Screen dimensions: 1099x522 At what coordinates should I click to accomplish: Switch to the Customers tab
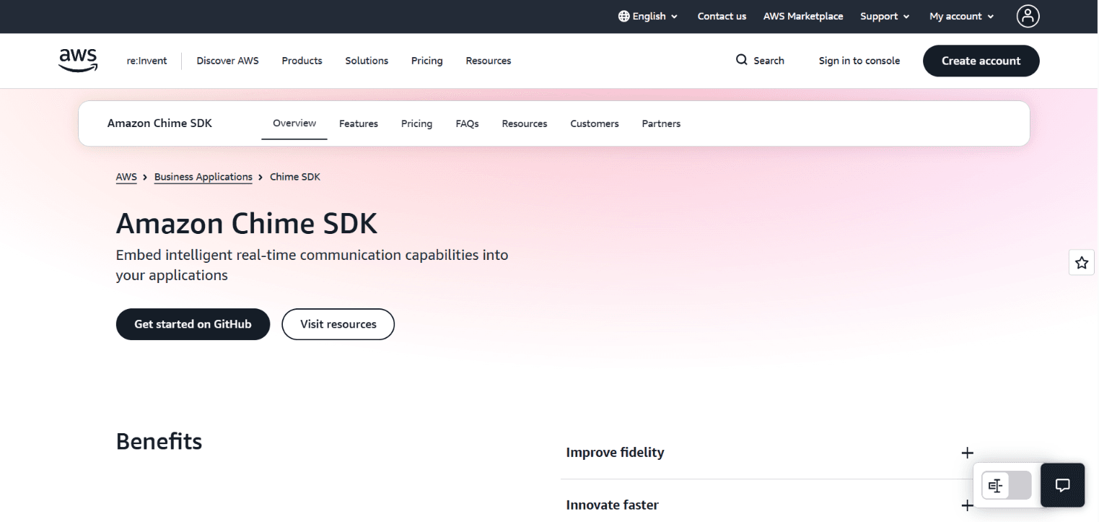pyautogui.click(x=595, y=123)
